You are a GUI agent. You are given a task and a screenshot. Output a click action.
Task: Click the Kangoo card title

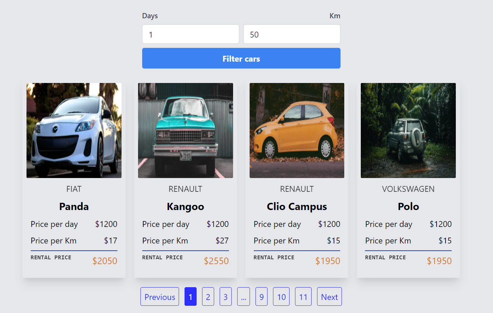pos(185,206)
